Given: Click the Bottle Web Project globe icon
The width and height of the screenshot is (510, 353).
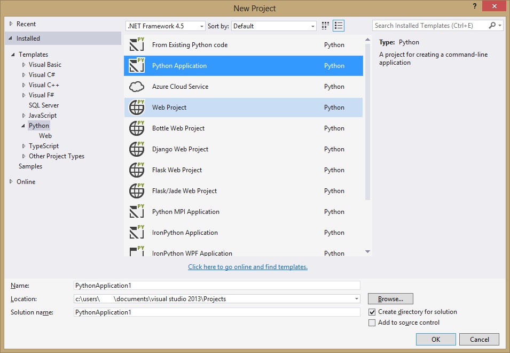Looking at the screenshot, I should coord(137,128).
